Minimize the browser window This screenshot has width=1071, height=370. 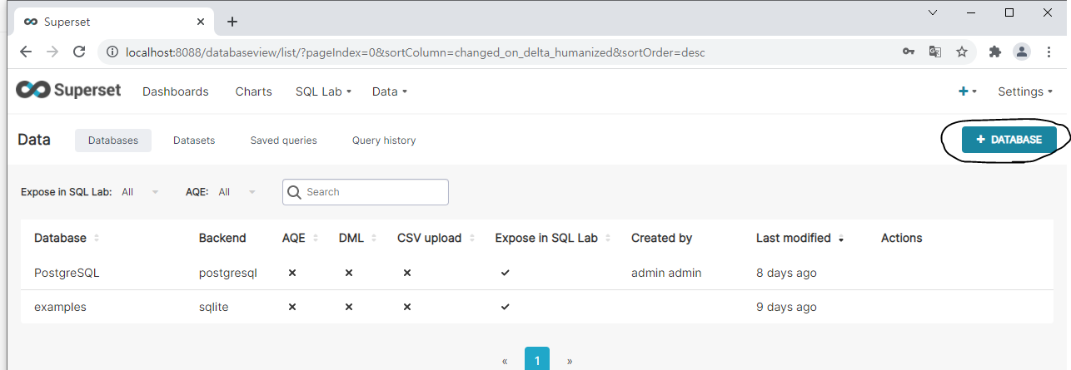[x=971, y=12]
